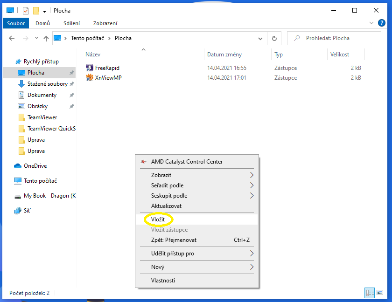Choose Vložit in the context menu
392x302 pixels.
[x=197, y=220]
